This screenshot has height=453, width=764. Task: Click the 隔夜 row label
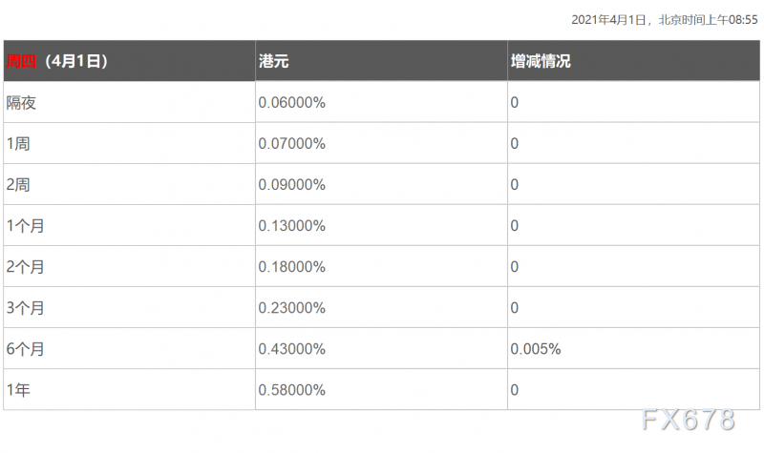pos(21,103)
